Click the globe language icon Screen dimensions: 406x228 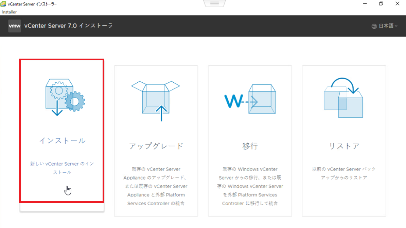374,26
